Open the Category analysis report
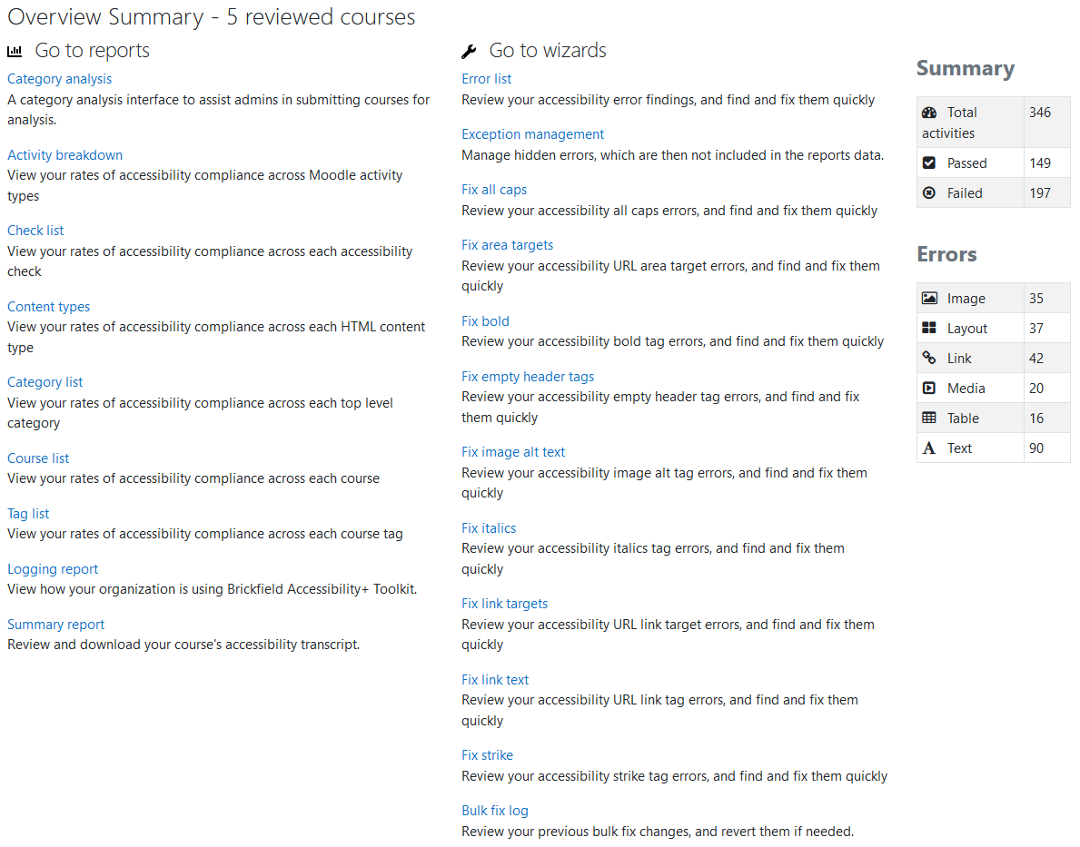Screen dimensions: 1080x847 59,79
